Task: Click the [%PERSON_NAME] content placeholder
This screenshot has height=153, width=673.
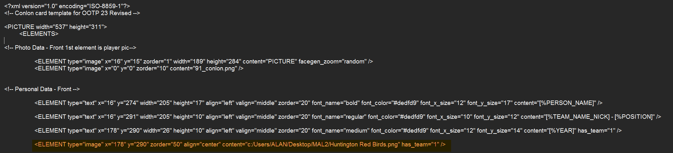Action: coord(567,103)
